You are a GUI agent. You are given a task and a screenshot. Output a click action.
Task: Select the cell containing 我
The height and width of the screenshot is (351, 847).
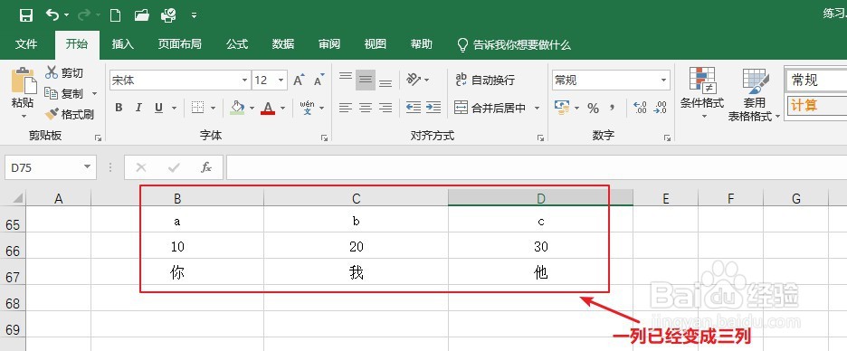(356, 272)
